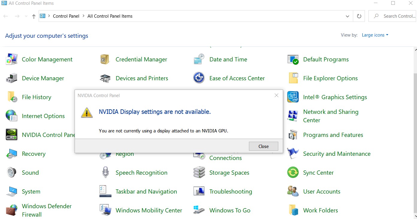417x219 pixels.
Task: Open the Storage Spaces icon
Action: tap(199, 173)
